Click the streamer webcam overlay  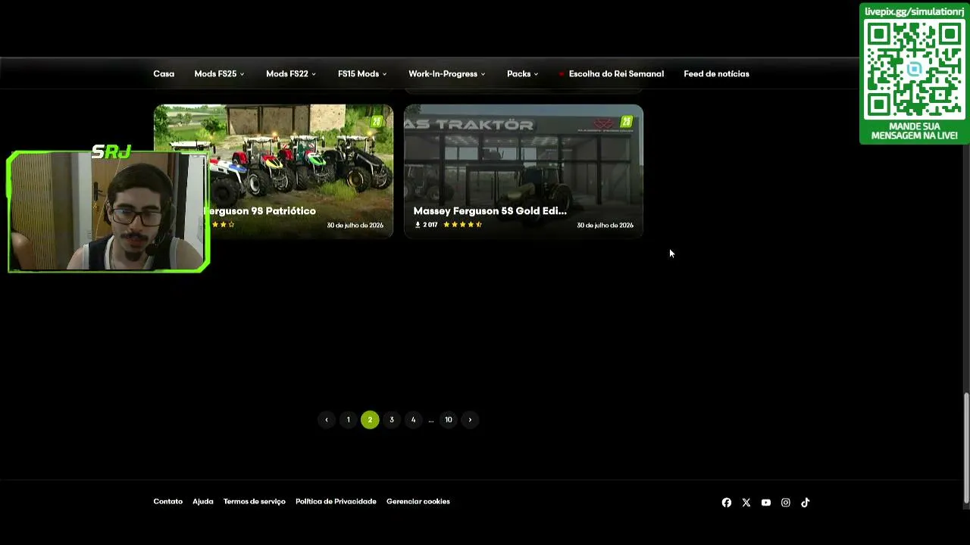pos(108,211)
